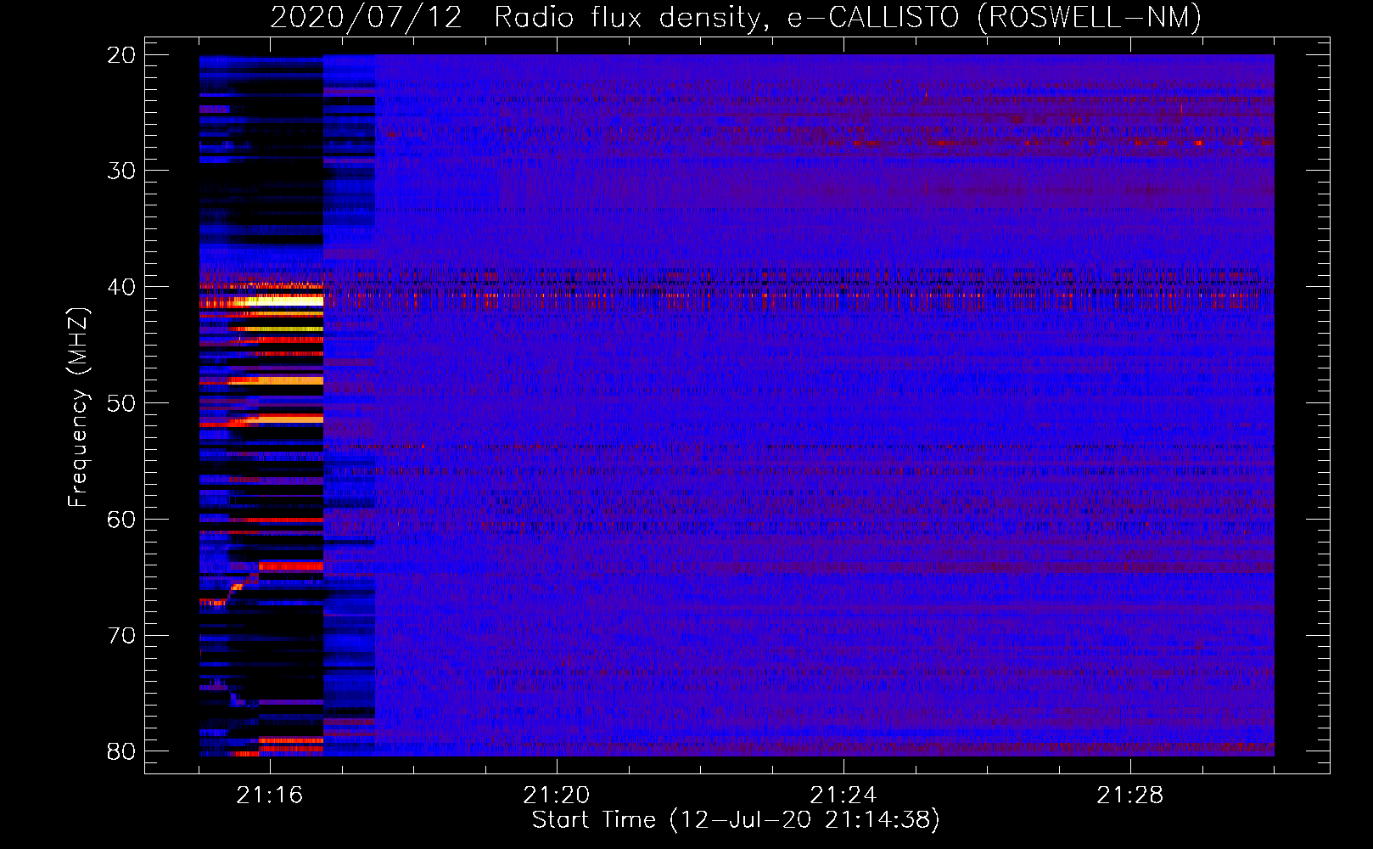Click the 'Frequency (MHZ)' axis label

click(78, 408)
